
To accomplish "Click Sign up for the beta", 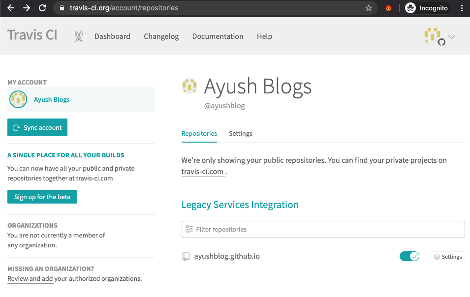I will [x=42, y=197].
